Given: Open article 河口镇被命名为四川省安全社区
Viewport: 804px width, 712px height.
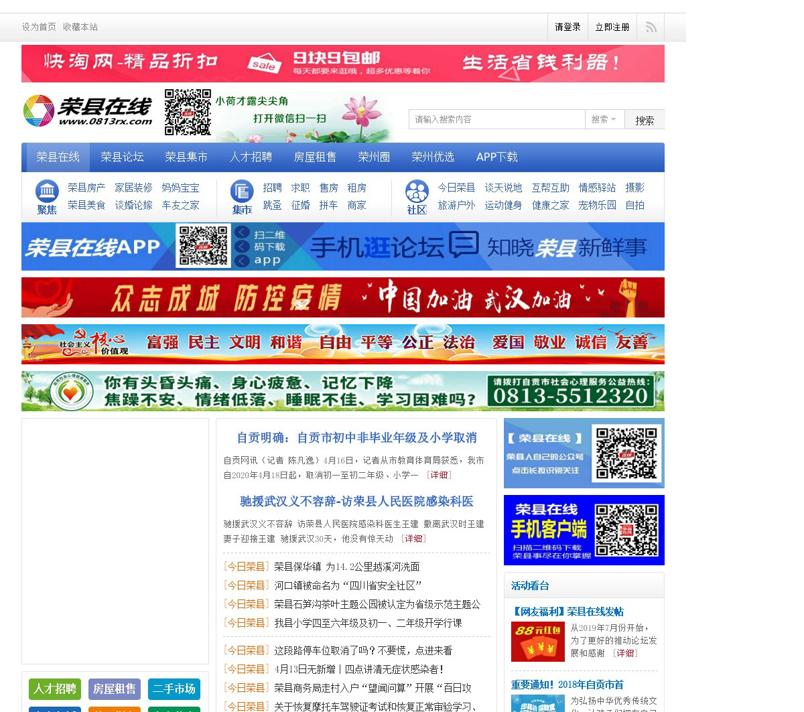Looking at the screenshot, I should [x=348, y=585].
